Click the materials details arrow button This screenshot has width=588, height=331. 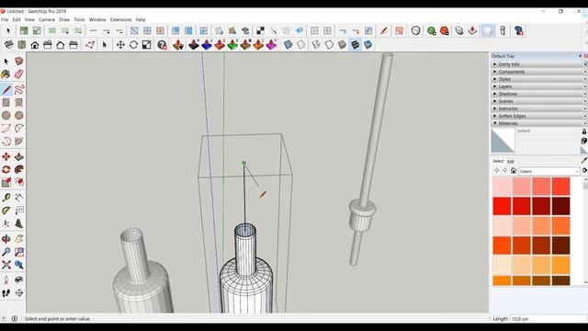point(584,171)
